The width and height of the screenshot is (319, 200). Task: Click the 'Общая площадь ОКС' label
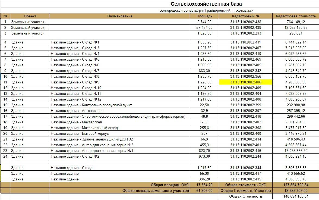[170, 185]
